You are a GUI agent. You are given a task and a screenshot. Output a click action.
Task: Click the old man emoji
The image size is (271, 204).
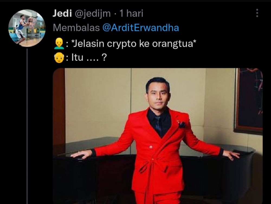pyautogui.click(x=59, y=58)
